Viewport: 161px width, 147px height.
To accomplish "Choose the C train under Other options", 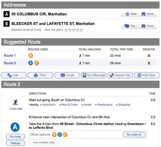I will tap(60, 135).
